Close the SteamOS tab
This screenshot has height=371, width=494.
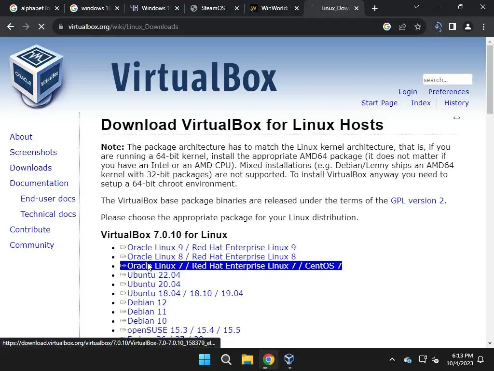tap(236, 9)
